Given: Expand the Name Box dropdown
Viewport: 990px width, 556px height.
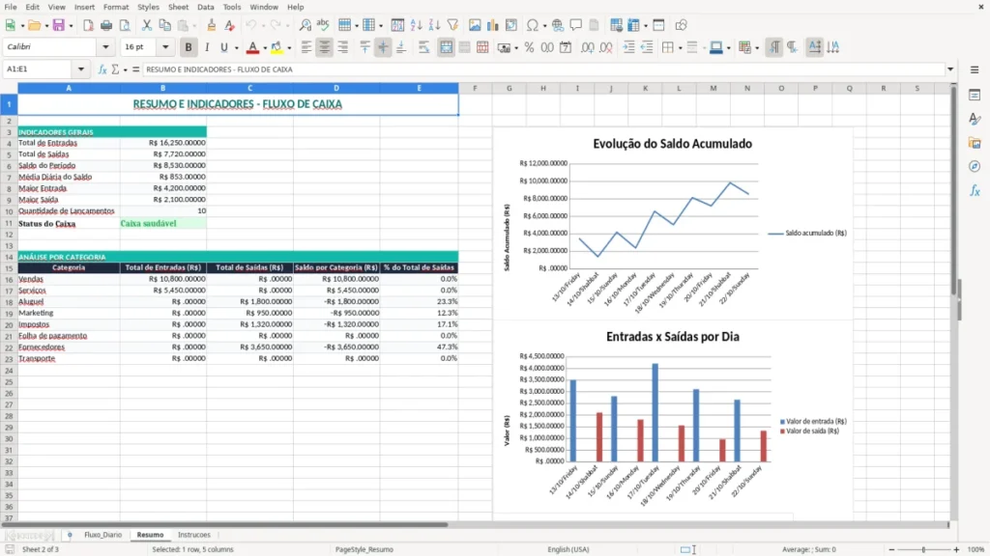Looking at the screenshot, I should (x=81, y=69).
